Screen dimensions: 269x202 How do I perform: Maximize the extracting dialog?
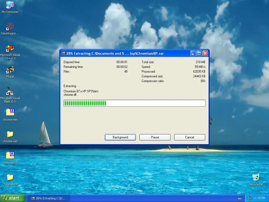click(x=199, y=53)
